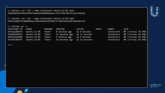Click the "15 minutes ago" created value

(64, 40)
